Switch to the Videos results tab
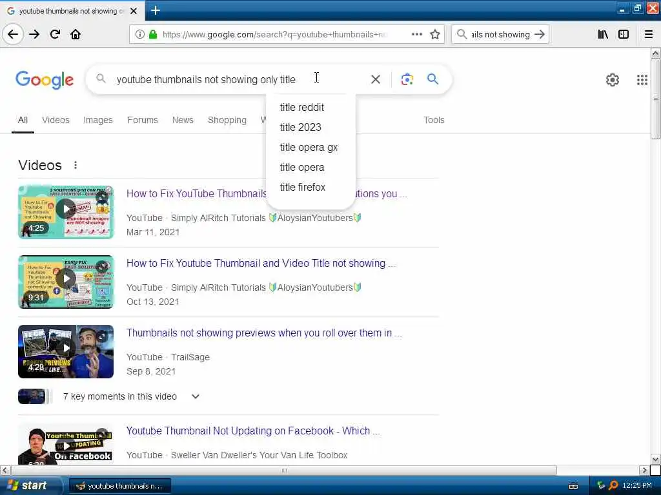 [x=56, y=120]
